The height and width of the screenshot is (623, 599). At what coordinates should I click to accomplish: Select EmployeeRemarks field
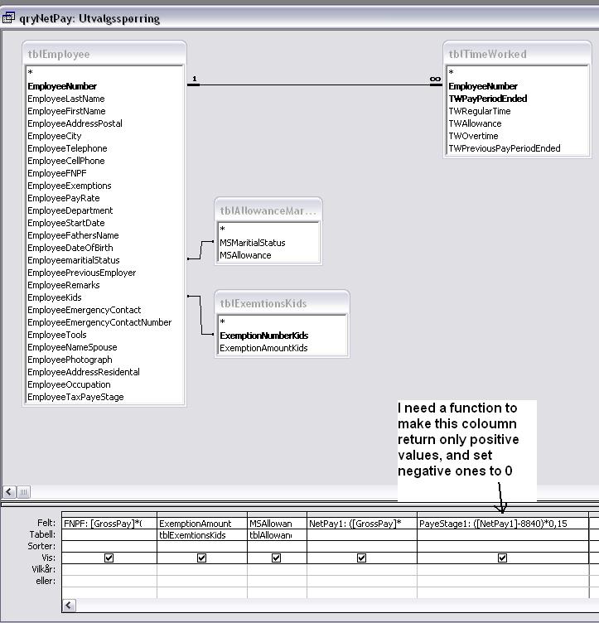104,285
